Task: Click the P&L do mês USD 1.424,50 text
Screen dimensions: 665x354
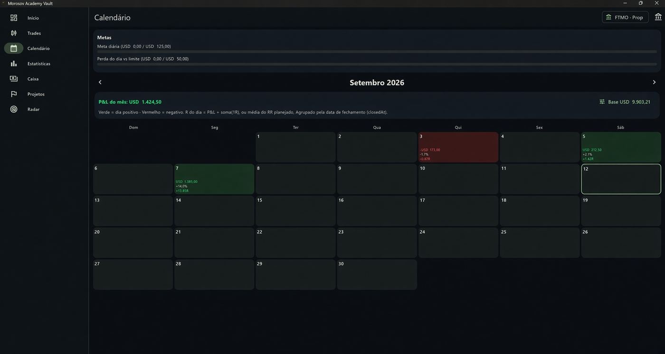Action: click(130, 102)
